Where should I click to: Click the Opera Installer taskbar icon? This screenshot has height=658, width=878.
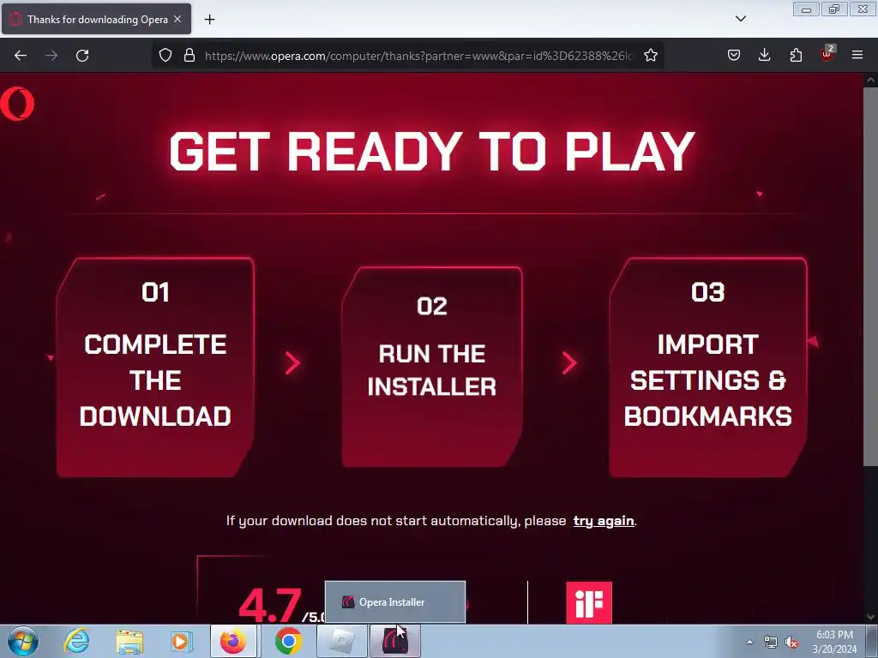pyautogui.click(x=394, y=641)
